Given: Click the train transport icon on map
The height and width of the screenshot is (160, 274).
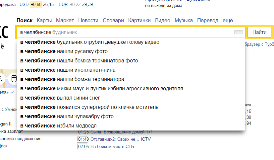Looking at the screenshot, I should point(14,79).
